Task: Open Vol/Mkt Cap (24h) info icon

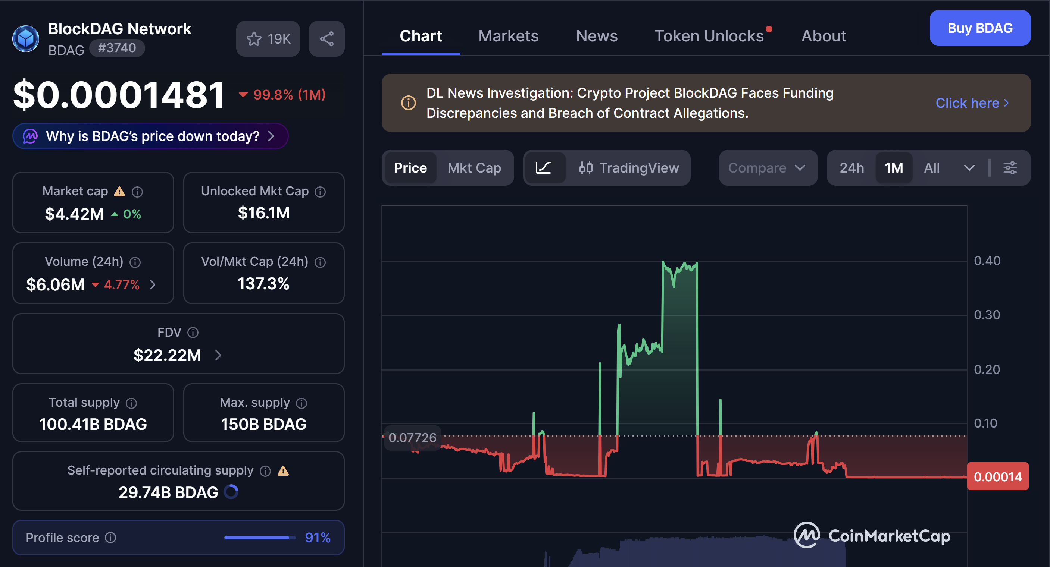Action: 320,262
